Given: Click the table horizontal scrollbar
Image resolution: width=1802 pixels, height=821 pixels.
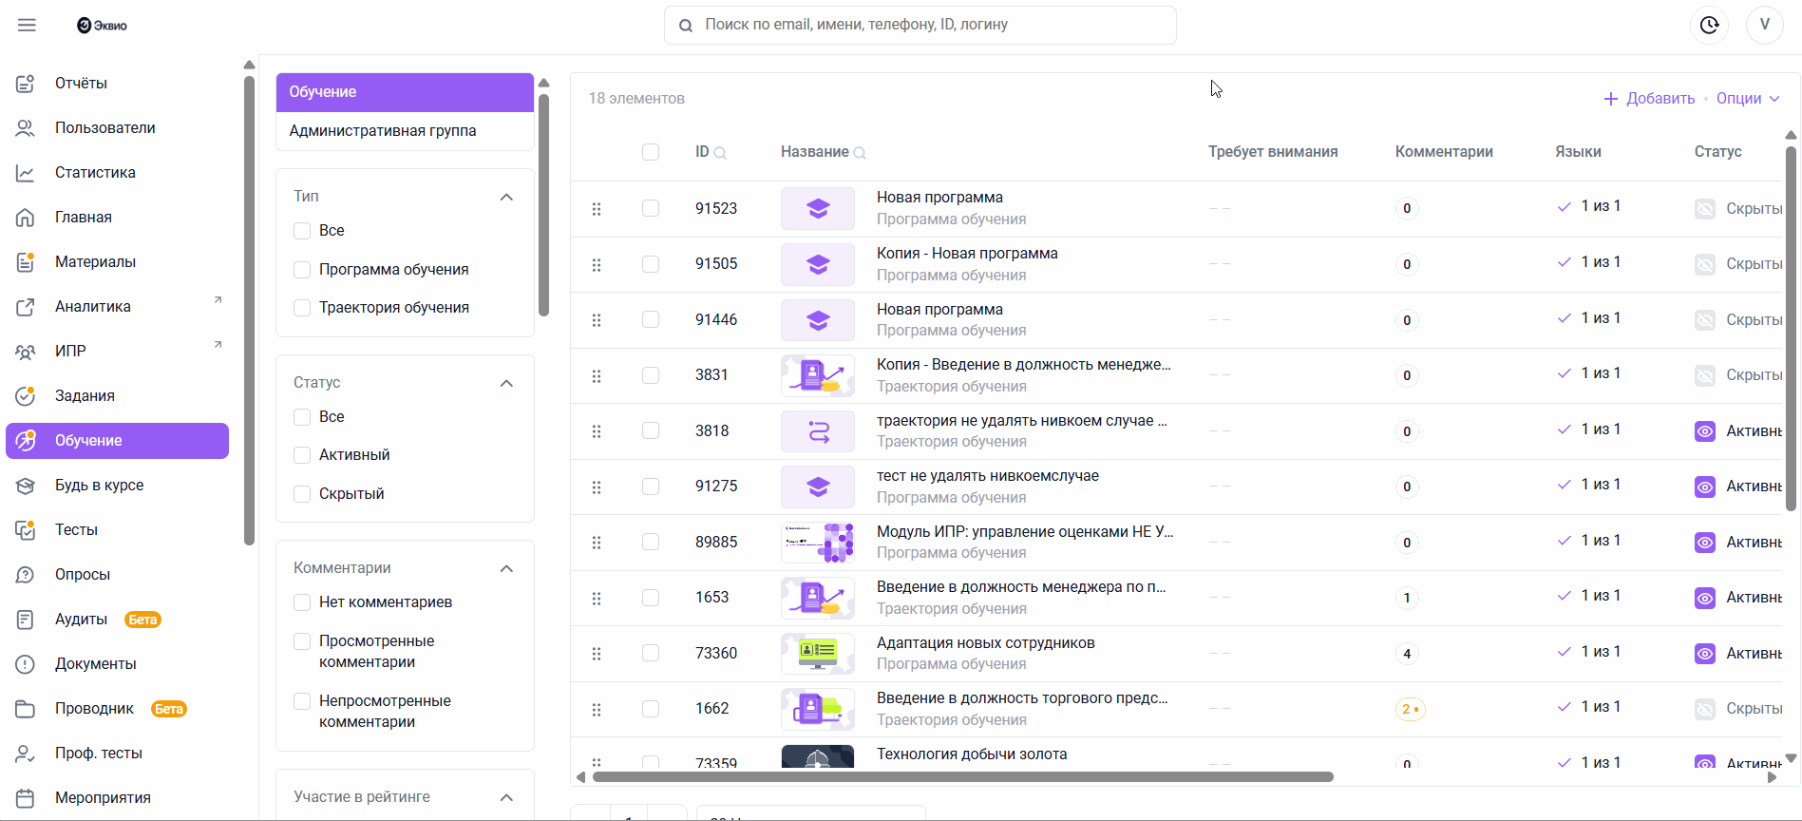Looking at the screenshot, I should 962,777.
